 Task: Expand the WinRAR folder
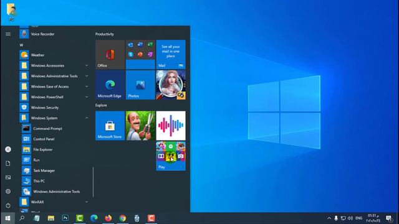54,202
